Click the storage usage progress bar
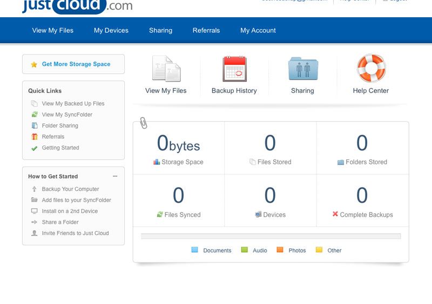This screenshot has height=304, width=432. click(271, 236)
